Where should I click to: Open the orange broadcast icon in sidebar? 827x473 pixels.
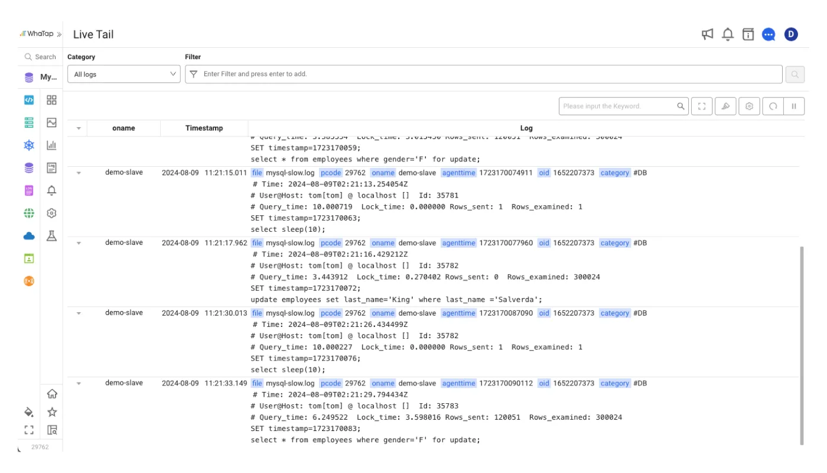coord(29,281)
